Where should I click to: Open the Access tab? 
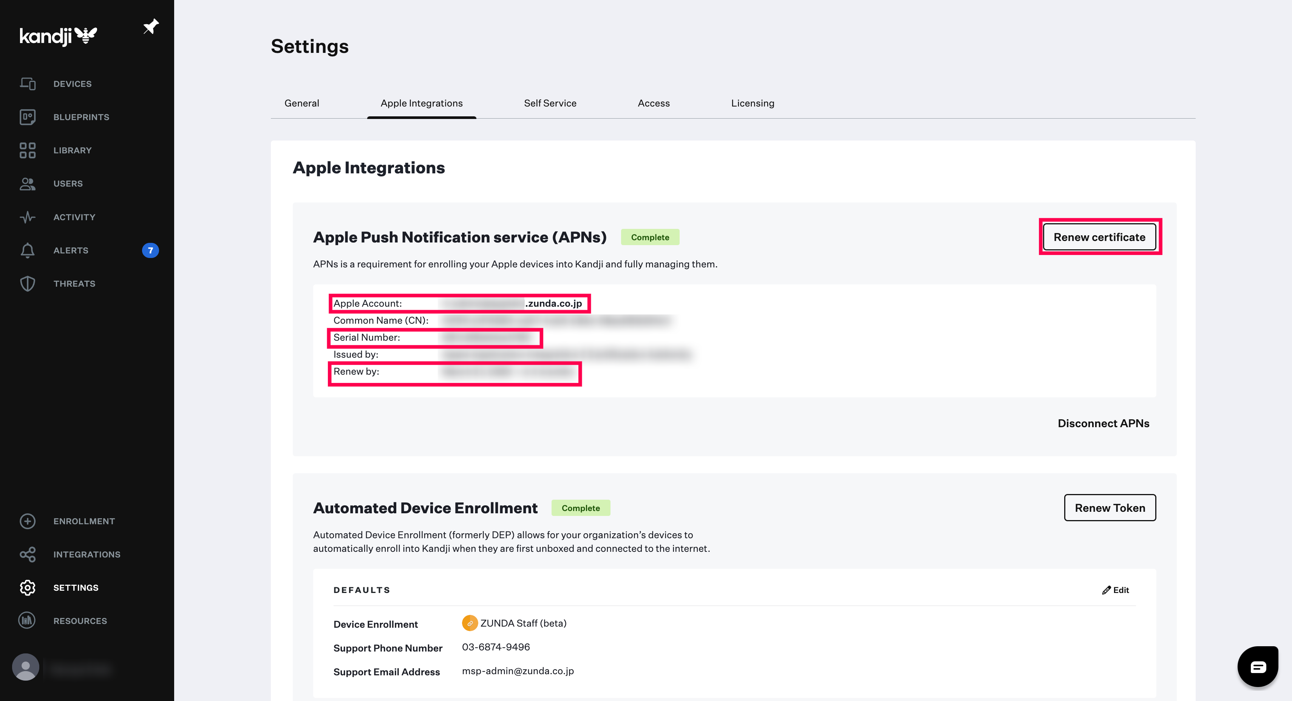pos(654,103)
